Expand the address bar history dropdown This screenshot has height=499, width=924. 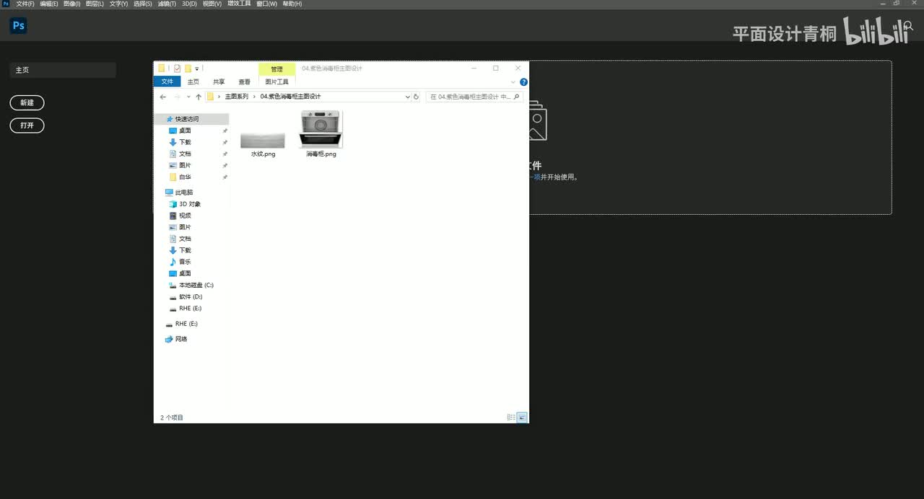pyautogui.click(x=407, y=97)
